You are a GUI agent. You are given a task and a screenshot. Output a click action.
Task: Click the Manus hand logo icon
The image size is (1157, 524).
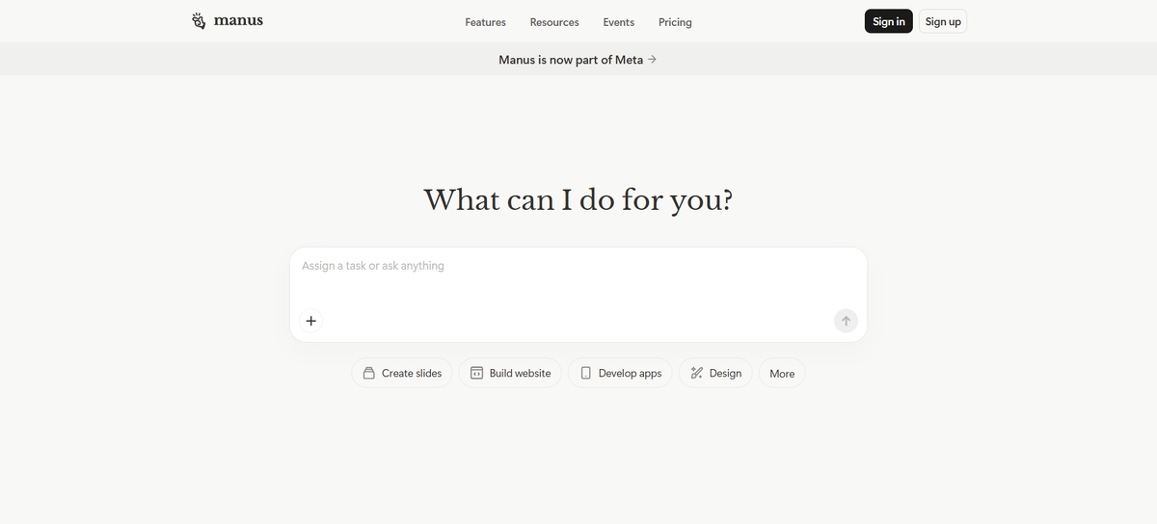pos(199,21)
